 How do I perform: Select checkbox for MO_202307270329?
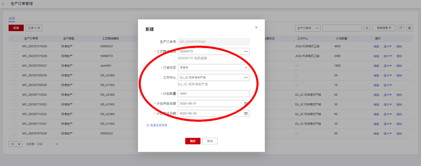pos(16,46)
